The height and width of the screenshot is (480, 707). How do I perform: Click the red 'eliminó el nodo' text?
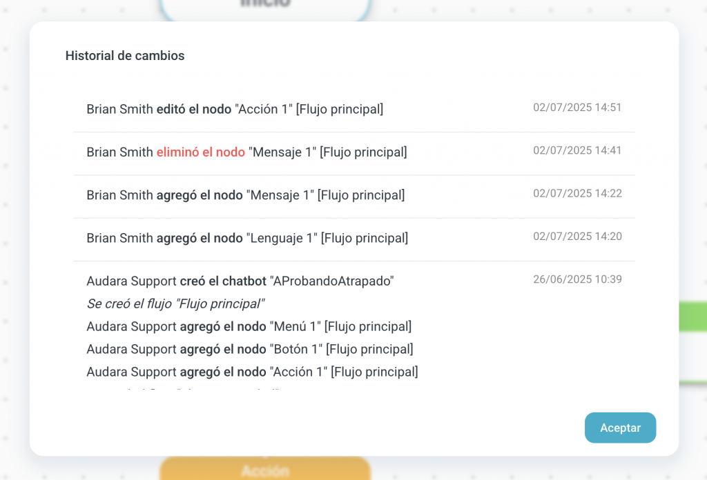(201, 152)
